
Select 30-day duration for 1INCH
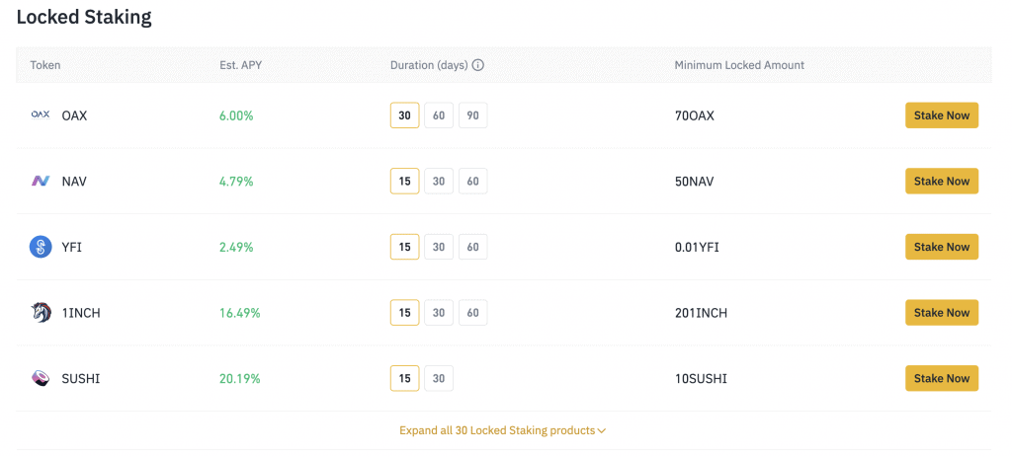(439, 313)
